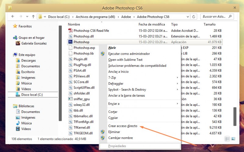Click the file list vertical scrollbar
244x152 pixels.
(235, 116)
